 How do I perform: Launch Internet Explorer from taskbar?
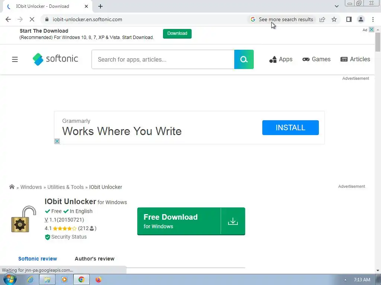[30, 280]
